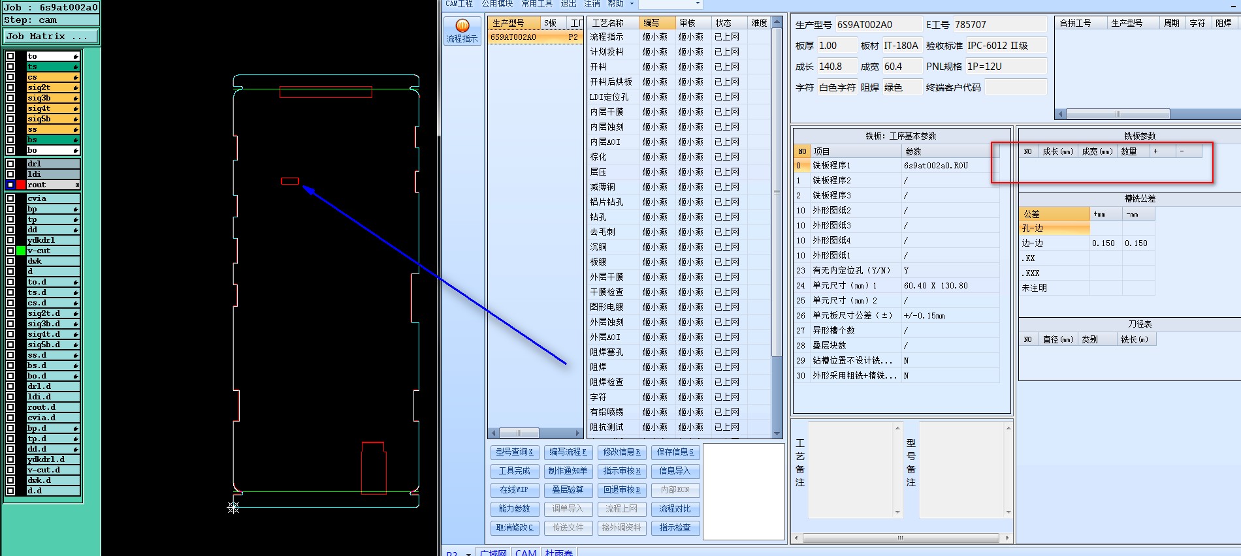
Task: Click the edit hand icon on to.d layer
Action: [76, 282]
